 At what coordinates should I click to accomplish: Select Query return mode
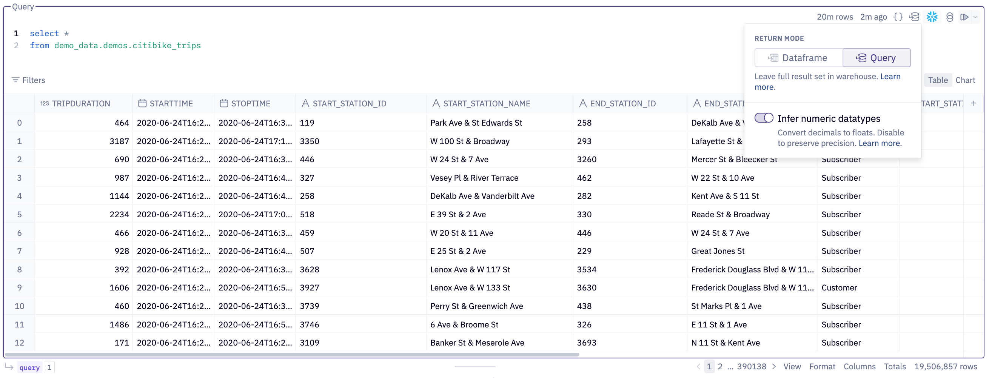(x=876, y=58)
